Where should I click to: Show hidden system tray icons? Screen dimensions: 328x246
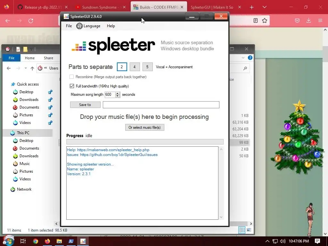click(x=267, y=241)
